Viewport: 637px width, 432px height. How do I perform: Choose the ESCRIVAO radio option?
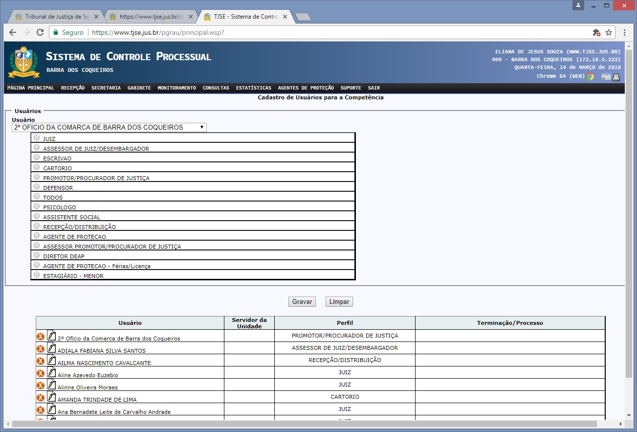tap(37, 158)
